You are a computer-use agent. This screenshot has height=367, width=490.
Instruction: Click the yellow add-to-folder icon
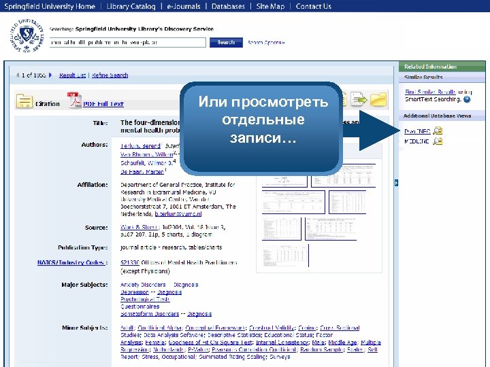(379, 99)
